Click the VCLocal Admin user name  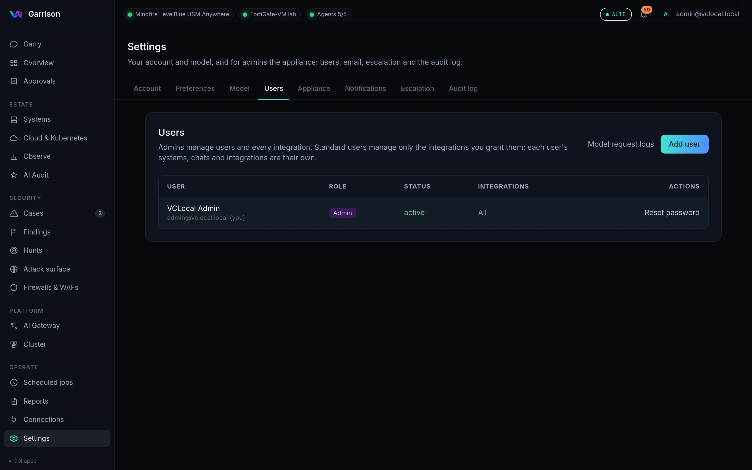pos(193,208)
